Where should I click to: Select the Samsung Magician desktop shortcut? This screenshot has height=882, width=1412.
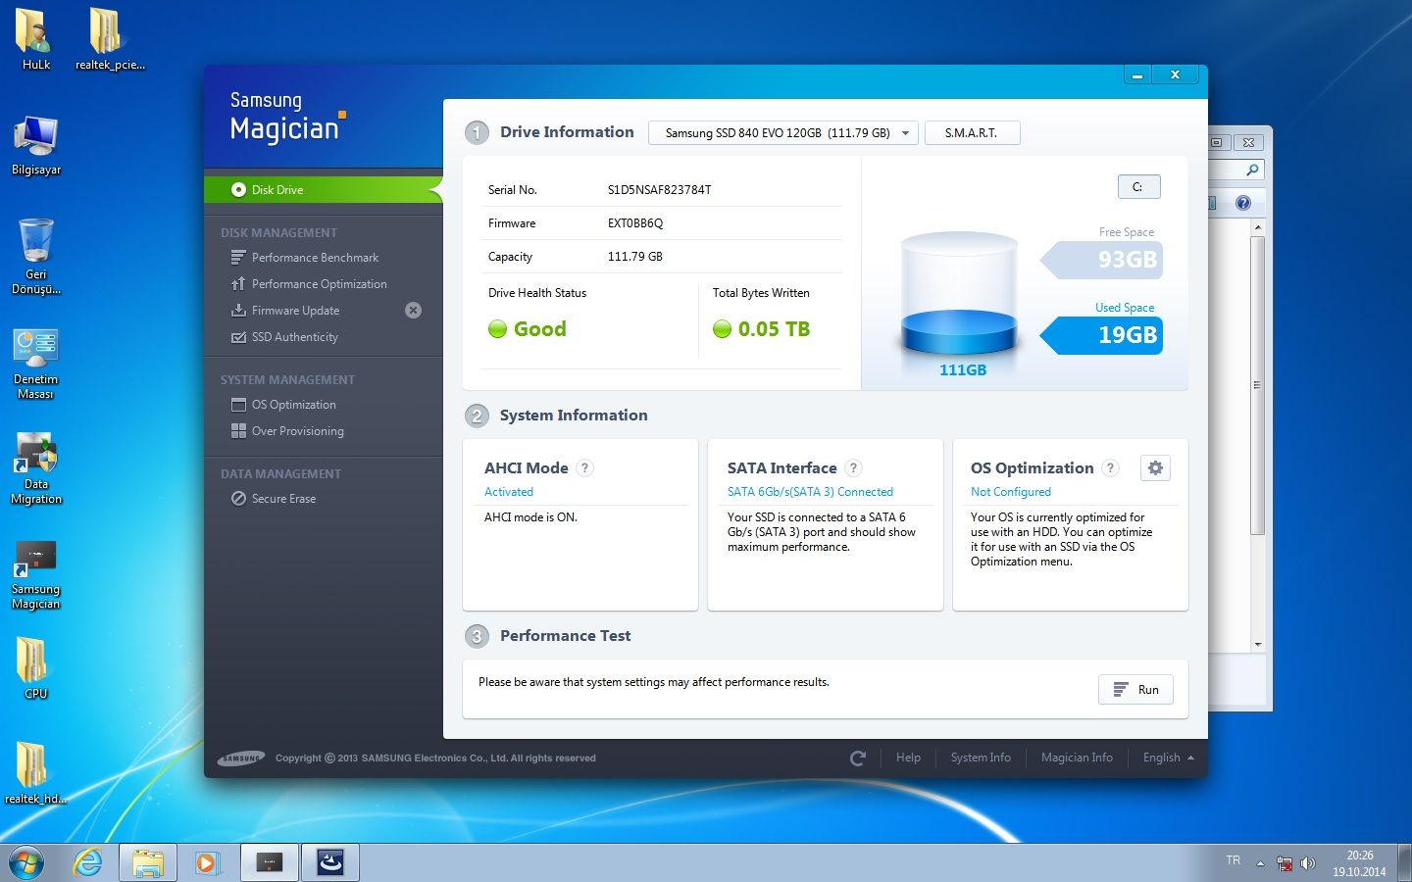point(36,574)
